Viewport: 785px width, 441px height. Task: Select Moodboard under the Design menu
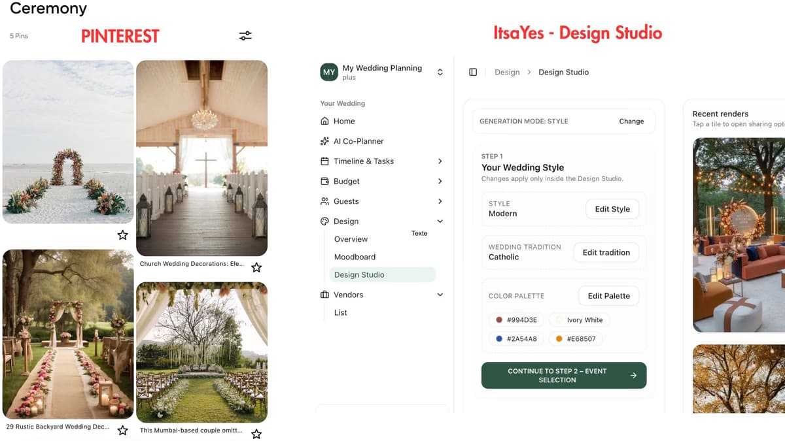point(355,257)
